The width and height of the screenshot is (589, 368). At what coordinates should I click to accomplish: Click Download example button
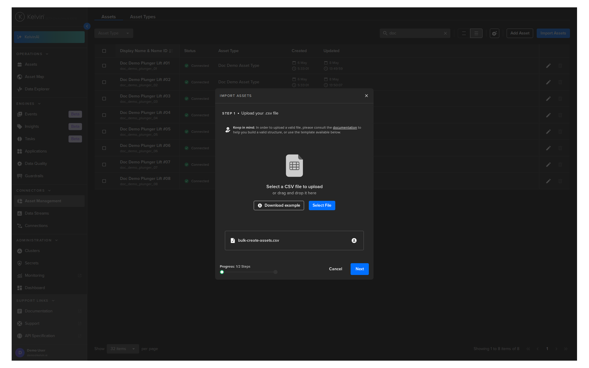279,205
